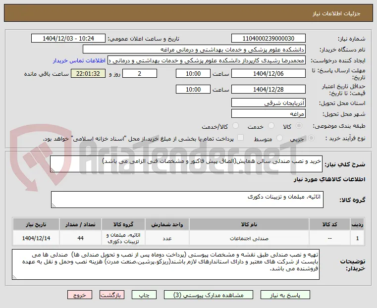The width and height of the screenshot is (377, 308).
Task: Click the need date cell 1404/12/14
Action: pos(36,238)
